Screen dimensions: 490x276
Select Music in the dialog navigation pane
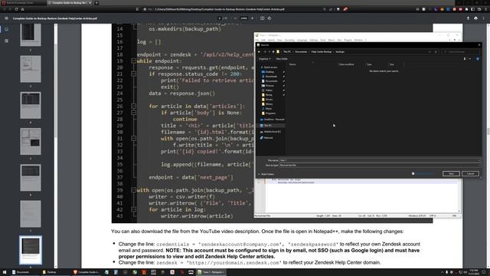click(x=268, y=109)
